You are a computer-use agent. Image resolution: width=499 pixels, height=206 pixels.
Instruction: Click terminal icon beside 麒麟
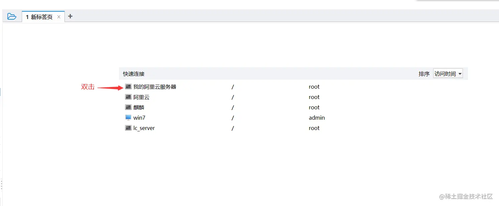[x=128, y=107]
